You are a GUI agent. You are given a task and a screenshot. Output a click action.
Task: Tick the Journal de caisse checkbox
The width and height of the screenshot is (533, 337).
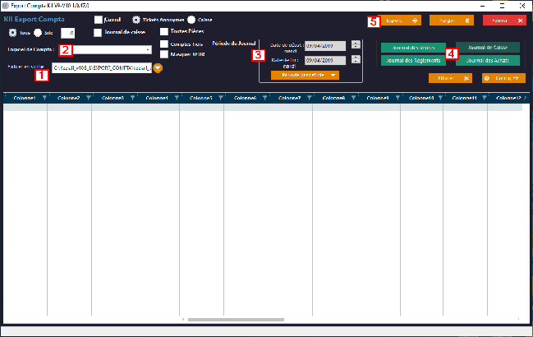99,33
